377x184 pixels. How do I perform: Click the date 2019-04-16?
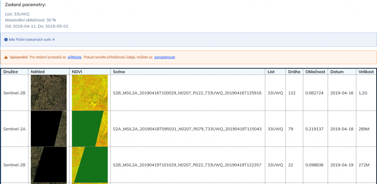342,93
